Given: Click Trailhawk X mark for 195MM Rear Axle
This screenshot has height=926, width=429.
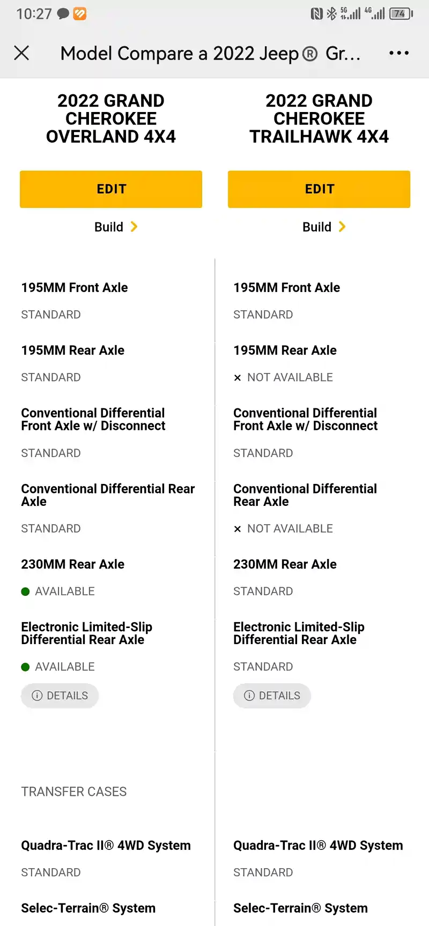Looking at the screenshot, I should tap(238, 378).
